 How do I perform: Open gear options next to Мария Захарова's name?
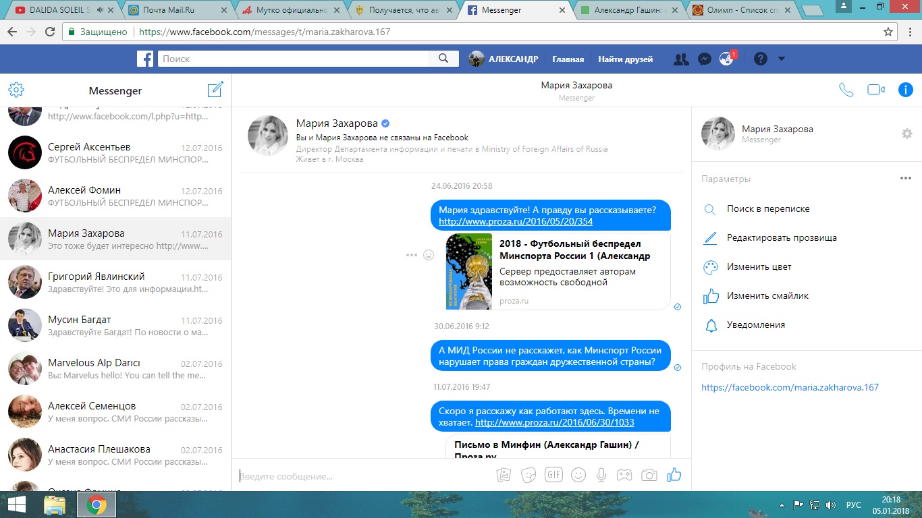tap(906, 134)
